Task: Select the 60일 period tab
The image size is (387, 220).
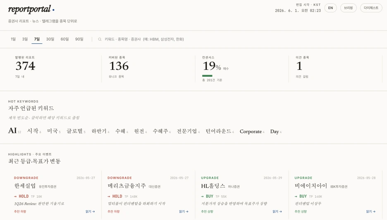Action: [64, 39]
